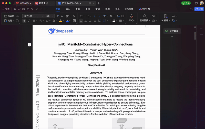The width and height of the screenshot is (205, 129).
Task: Click the paragraph handle icon left of title
Action: 29,45
